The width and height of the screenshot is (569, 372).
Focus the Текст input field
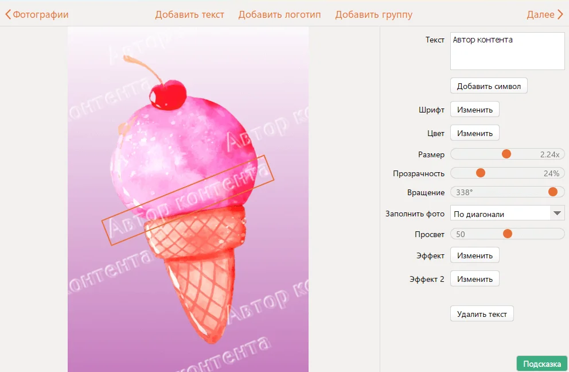point(507,51)
